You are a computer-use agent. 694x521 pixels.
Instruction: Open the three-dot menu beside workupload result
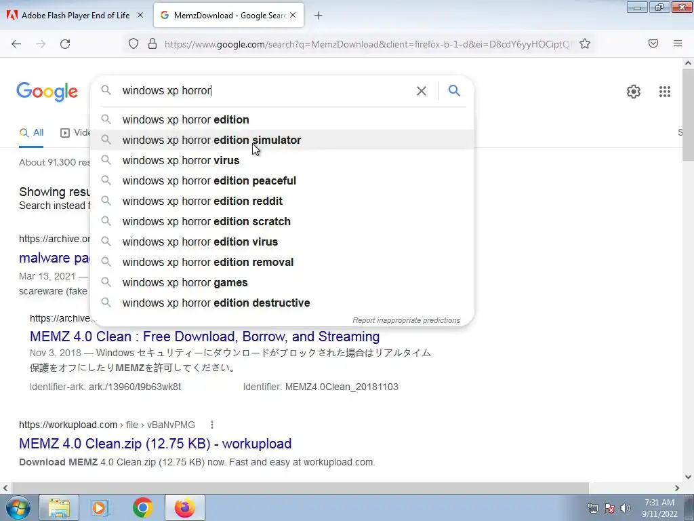(x=212, y=425)
